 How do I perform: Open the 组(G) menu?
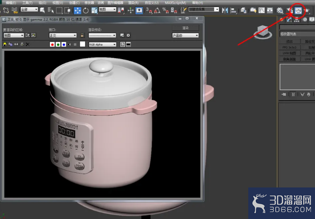coord(42,3)
